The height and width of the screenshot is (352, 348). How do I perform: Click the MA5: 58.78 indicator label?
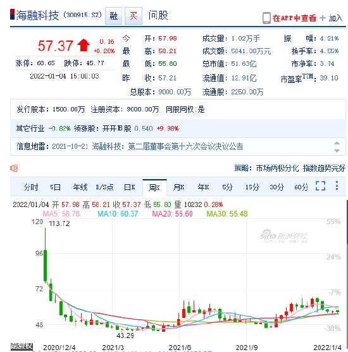point(61,214)
